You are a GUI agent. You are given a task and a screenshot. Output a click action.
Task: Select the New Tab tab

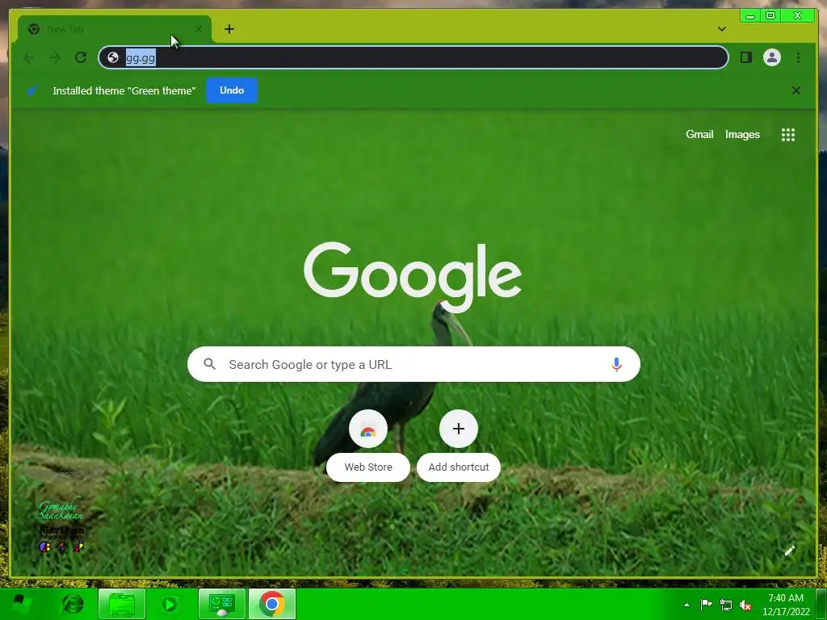coord(115,29)
